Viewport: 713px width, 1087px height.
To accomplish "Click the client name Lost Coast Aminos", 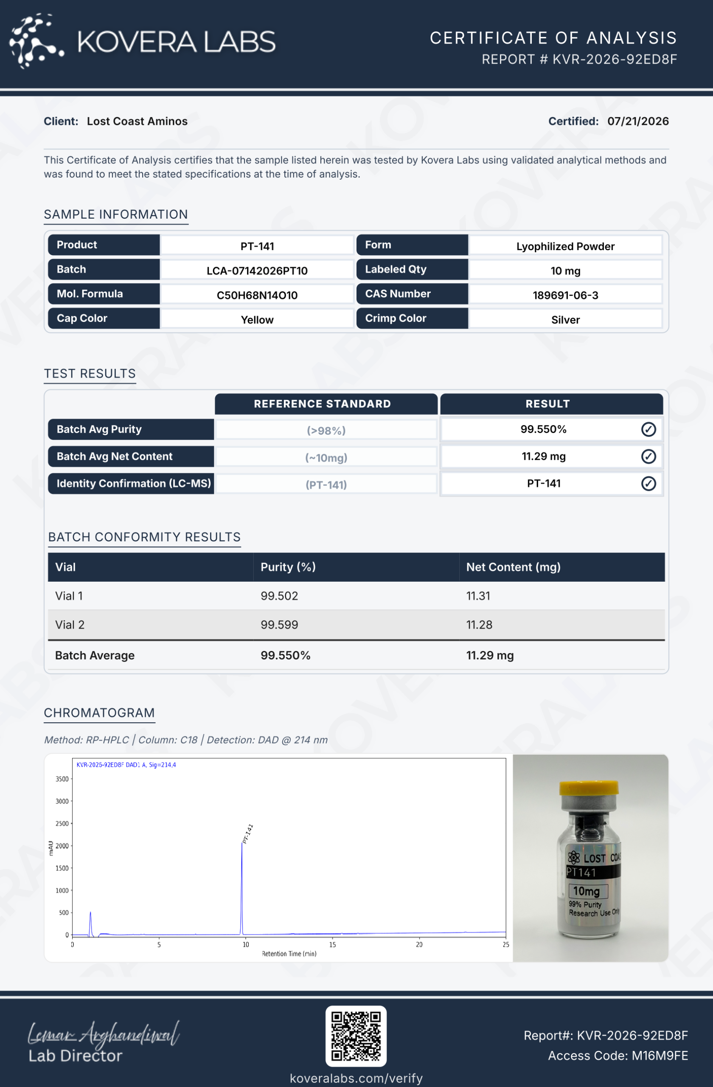I will tap(137, 121).
